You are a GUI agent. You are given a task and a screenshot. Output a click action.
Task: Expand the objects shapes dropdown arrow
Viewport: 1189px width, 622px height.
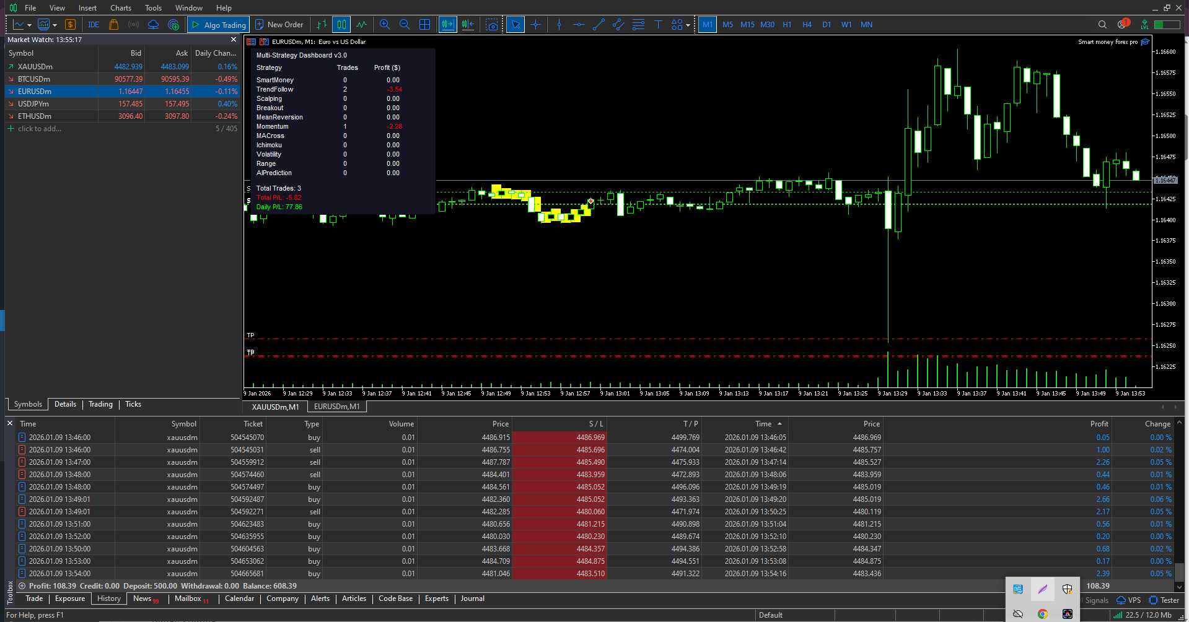688,25
